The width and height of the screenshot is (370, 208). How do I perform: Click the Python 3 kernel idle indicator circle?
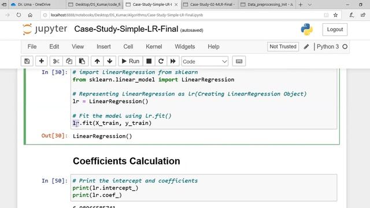(x=345, y=47)
